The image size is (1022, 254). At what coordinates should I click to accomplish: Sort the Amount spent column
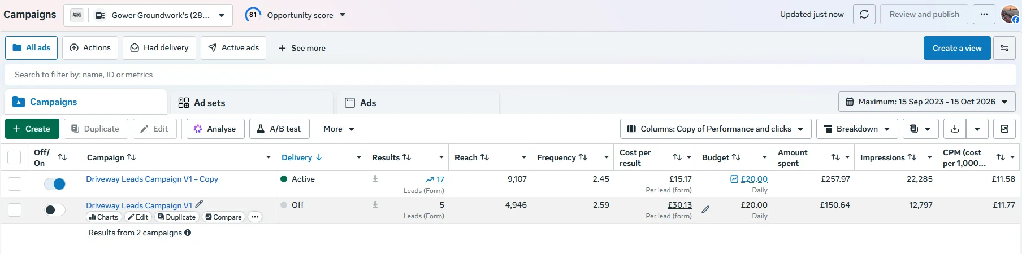835,157
